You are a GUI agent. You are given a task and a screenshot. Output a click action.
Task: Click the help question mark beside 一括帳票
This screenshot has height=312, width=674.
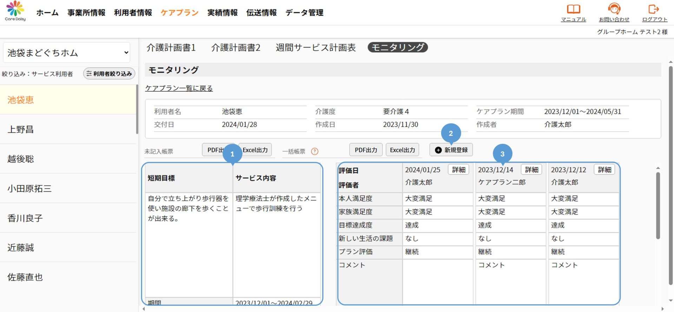pyautogui.click(x=315, y=151)
